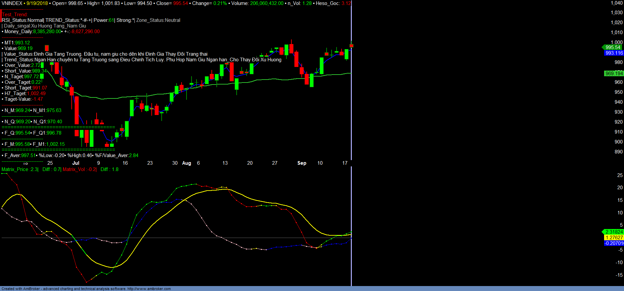Click the red Matrix_Vol indicator label
Screen dimensions: 624x291
point(79,169)
